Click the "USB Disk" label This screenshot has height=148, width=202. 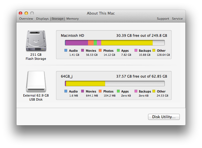(x=36, y=99)
